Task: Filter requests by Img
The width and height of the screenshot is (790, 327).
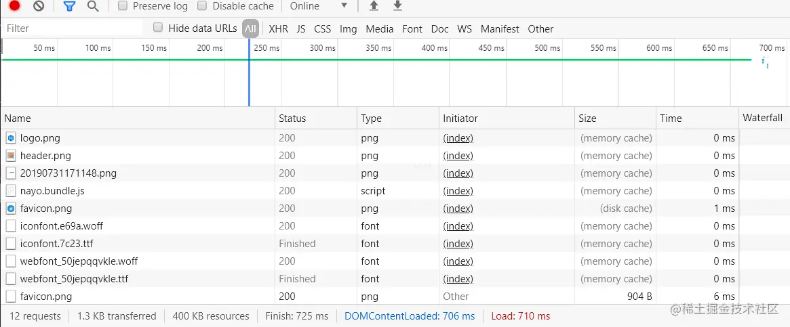Action: click(348, 28)
